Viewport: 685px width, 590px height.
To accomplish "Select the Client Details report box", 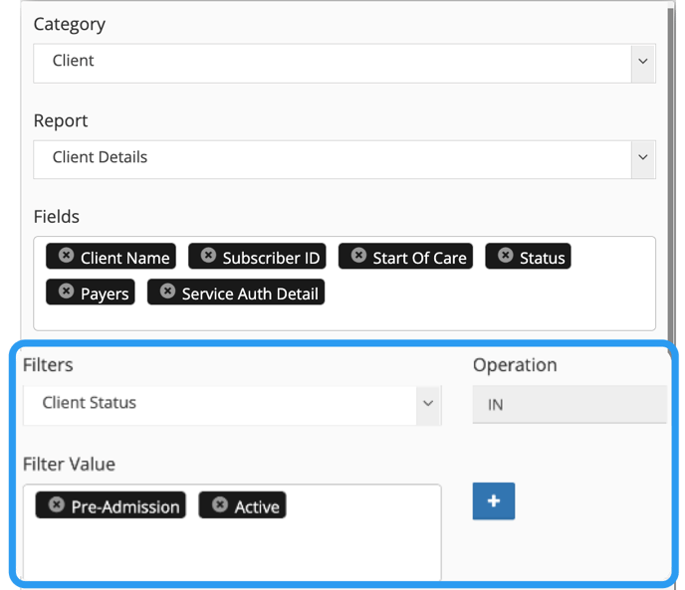I will (x=333, y=159).
